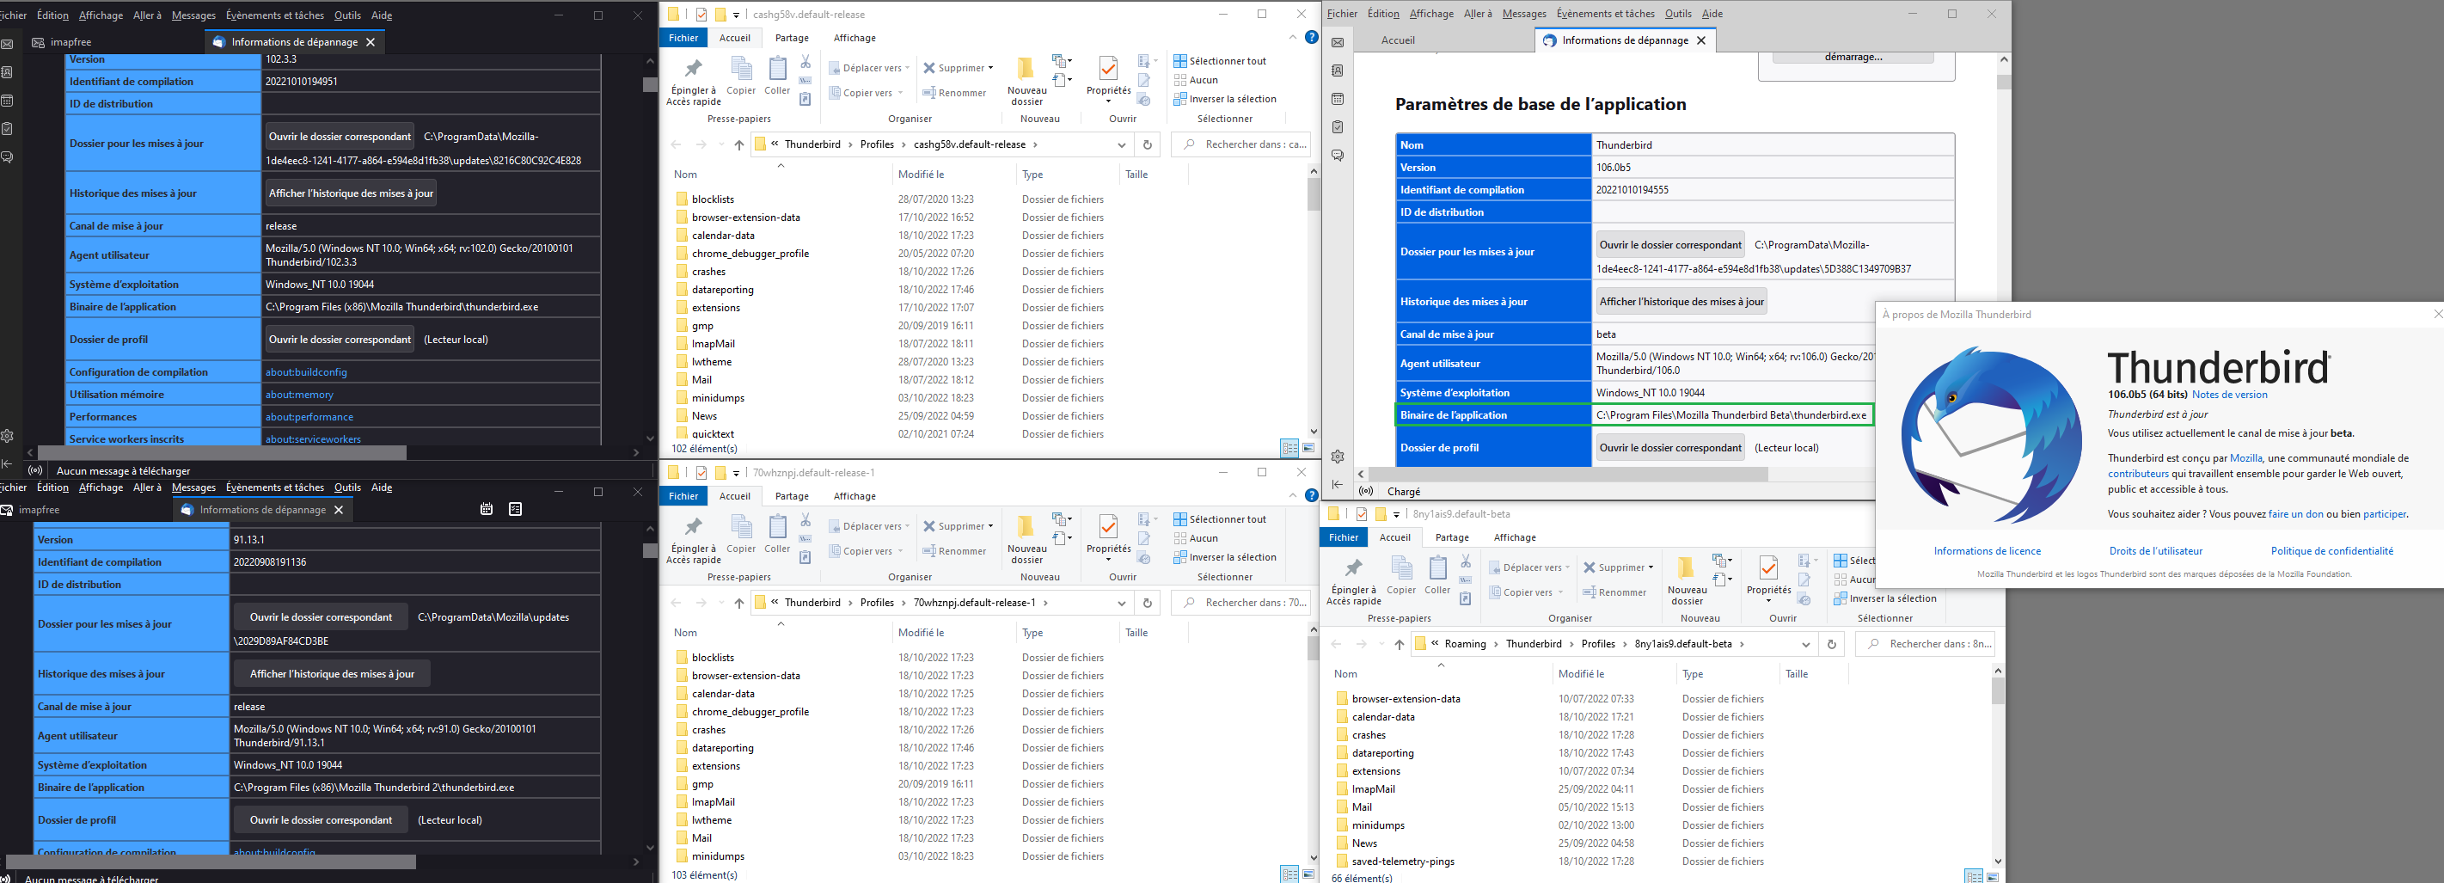
Task: Expand Copier vers menu in cashg58v Explorer
Action: coord(866,93)
